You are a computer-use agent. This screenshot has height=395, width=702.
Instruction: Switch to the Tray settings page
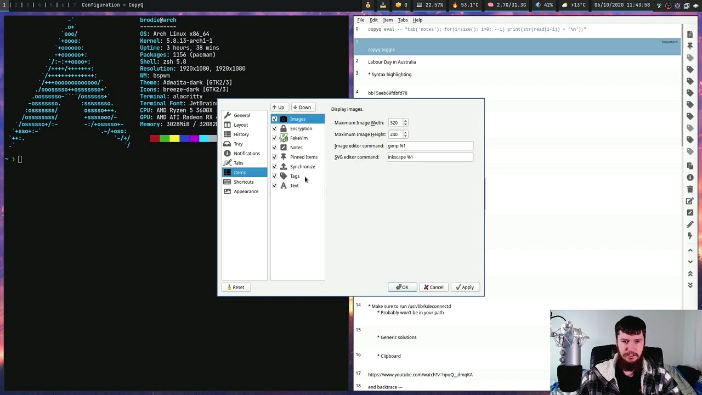click(x=238, y=144)
